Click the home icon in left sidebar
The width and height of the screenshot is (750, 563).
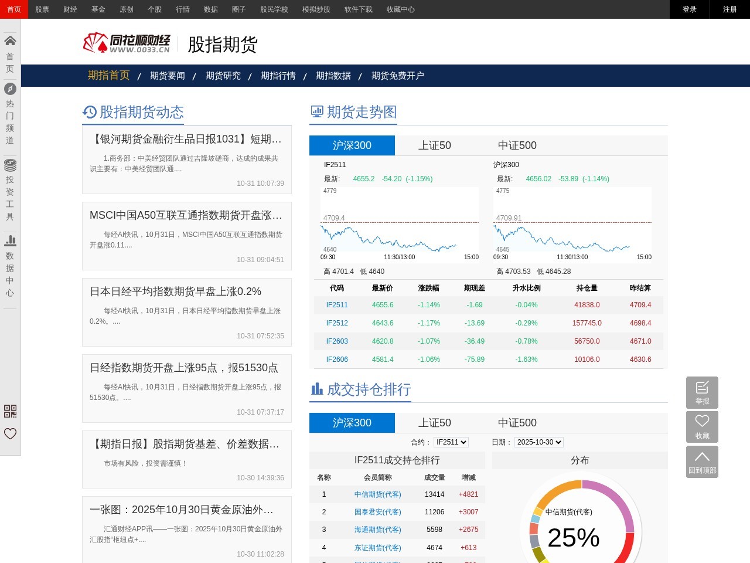click(x=10, y=41)
